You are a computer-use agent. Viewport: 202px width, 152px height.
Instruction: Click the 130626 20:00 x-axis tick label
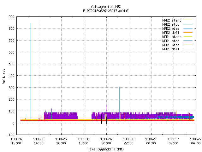coord(106,141)
